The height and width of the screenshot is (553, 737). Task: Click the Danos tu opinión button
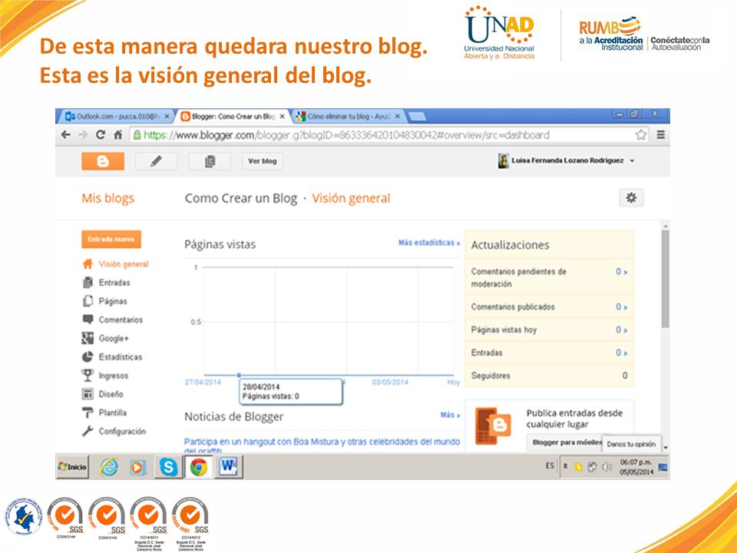tap(631, 444)
